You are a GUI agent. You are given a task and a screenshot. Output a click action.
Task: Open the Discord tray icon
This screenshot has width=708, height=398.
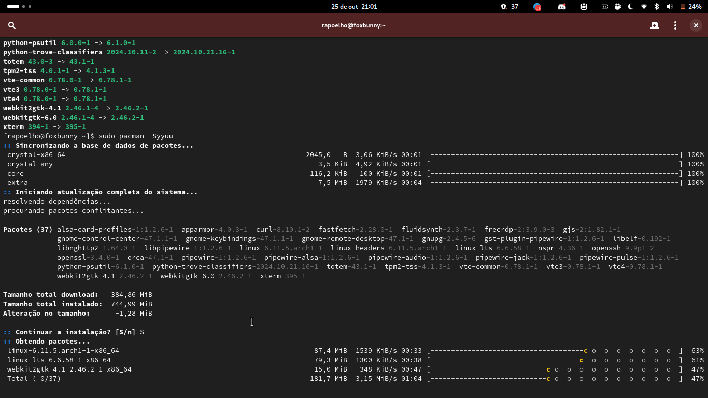point(562,7)
